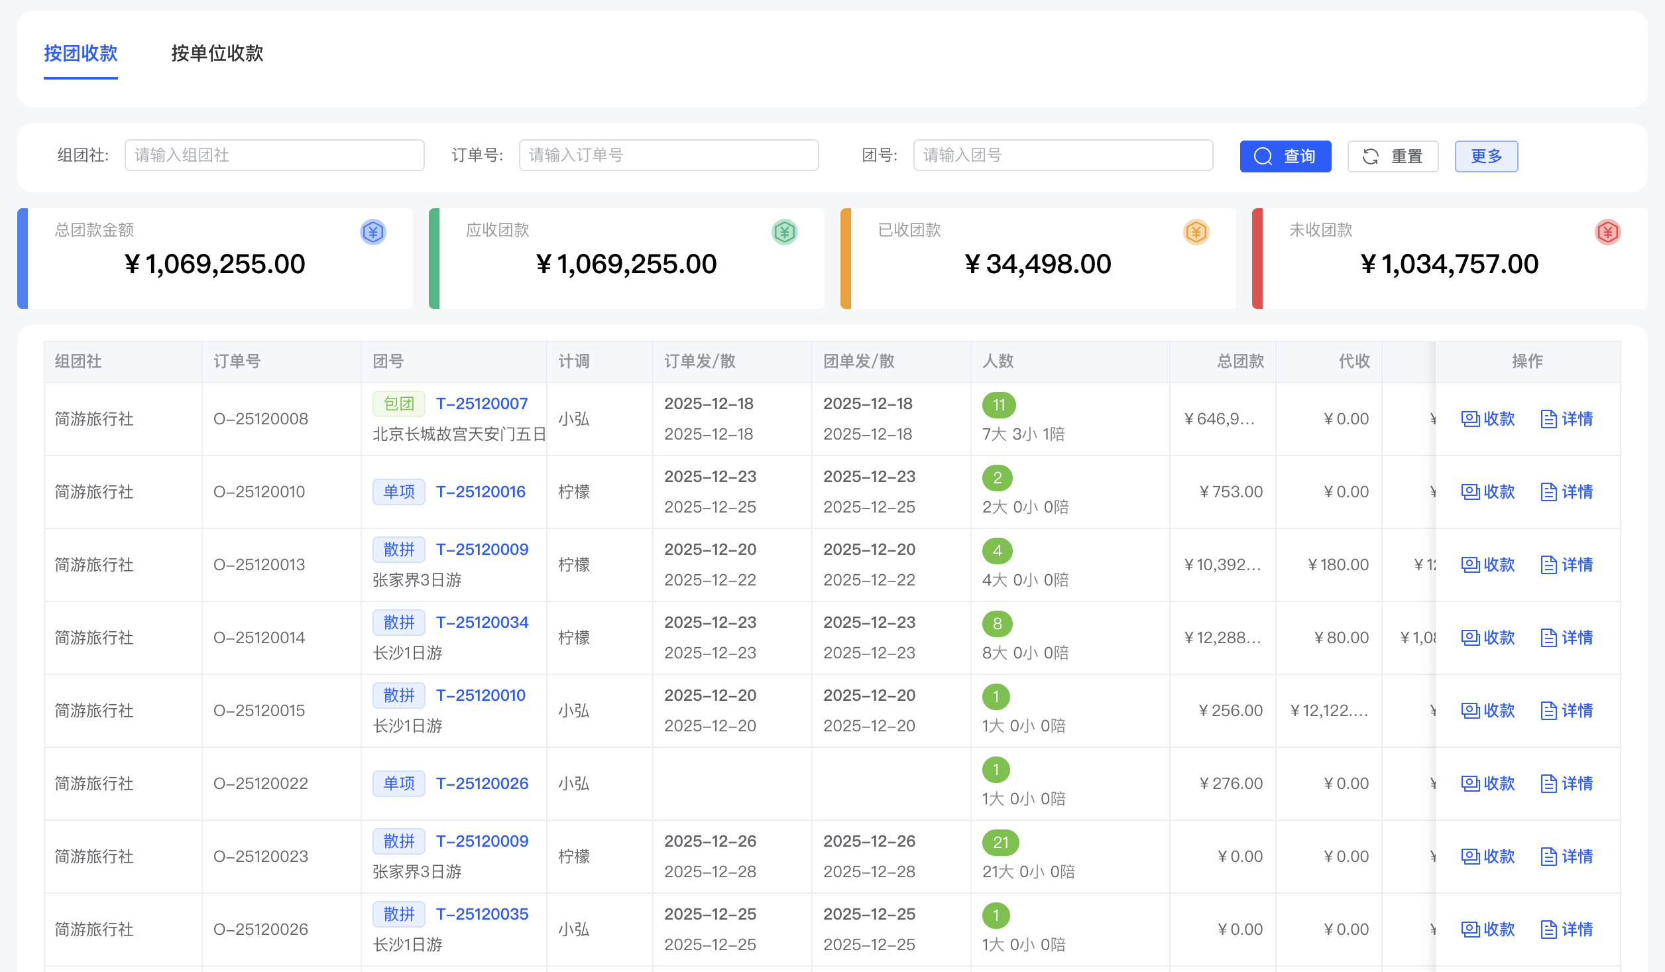Open 详情 icon for order O-25120023

coord(1548,857)
